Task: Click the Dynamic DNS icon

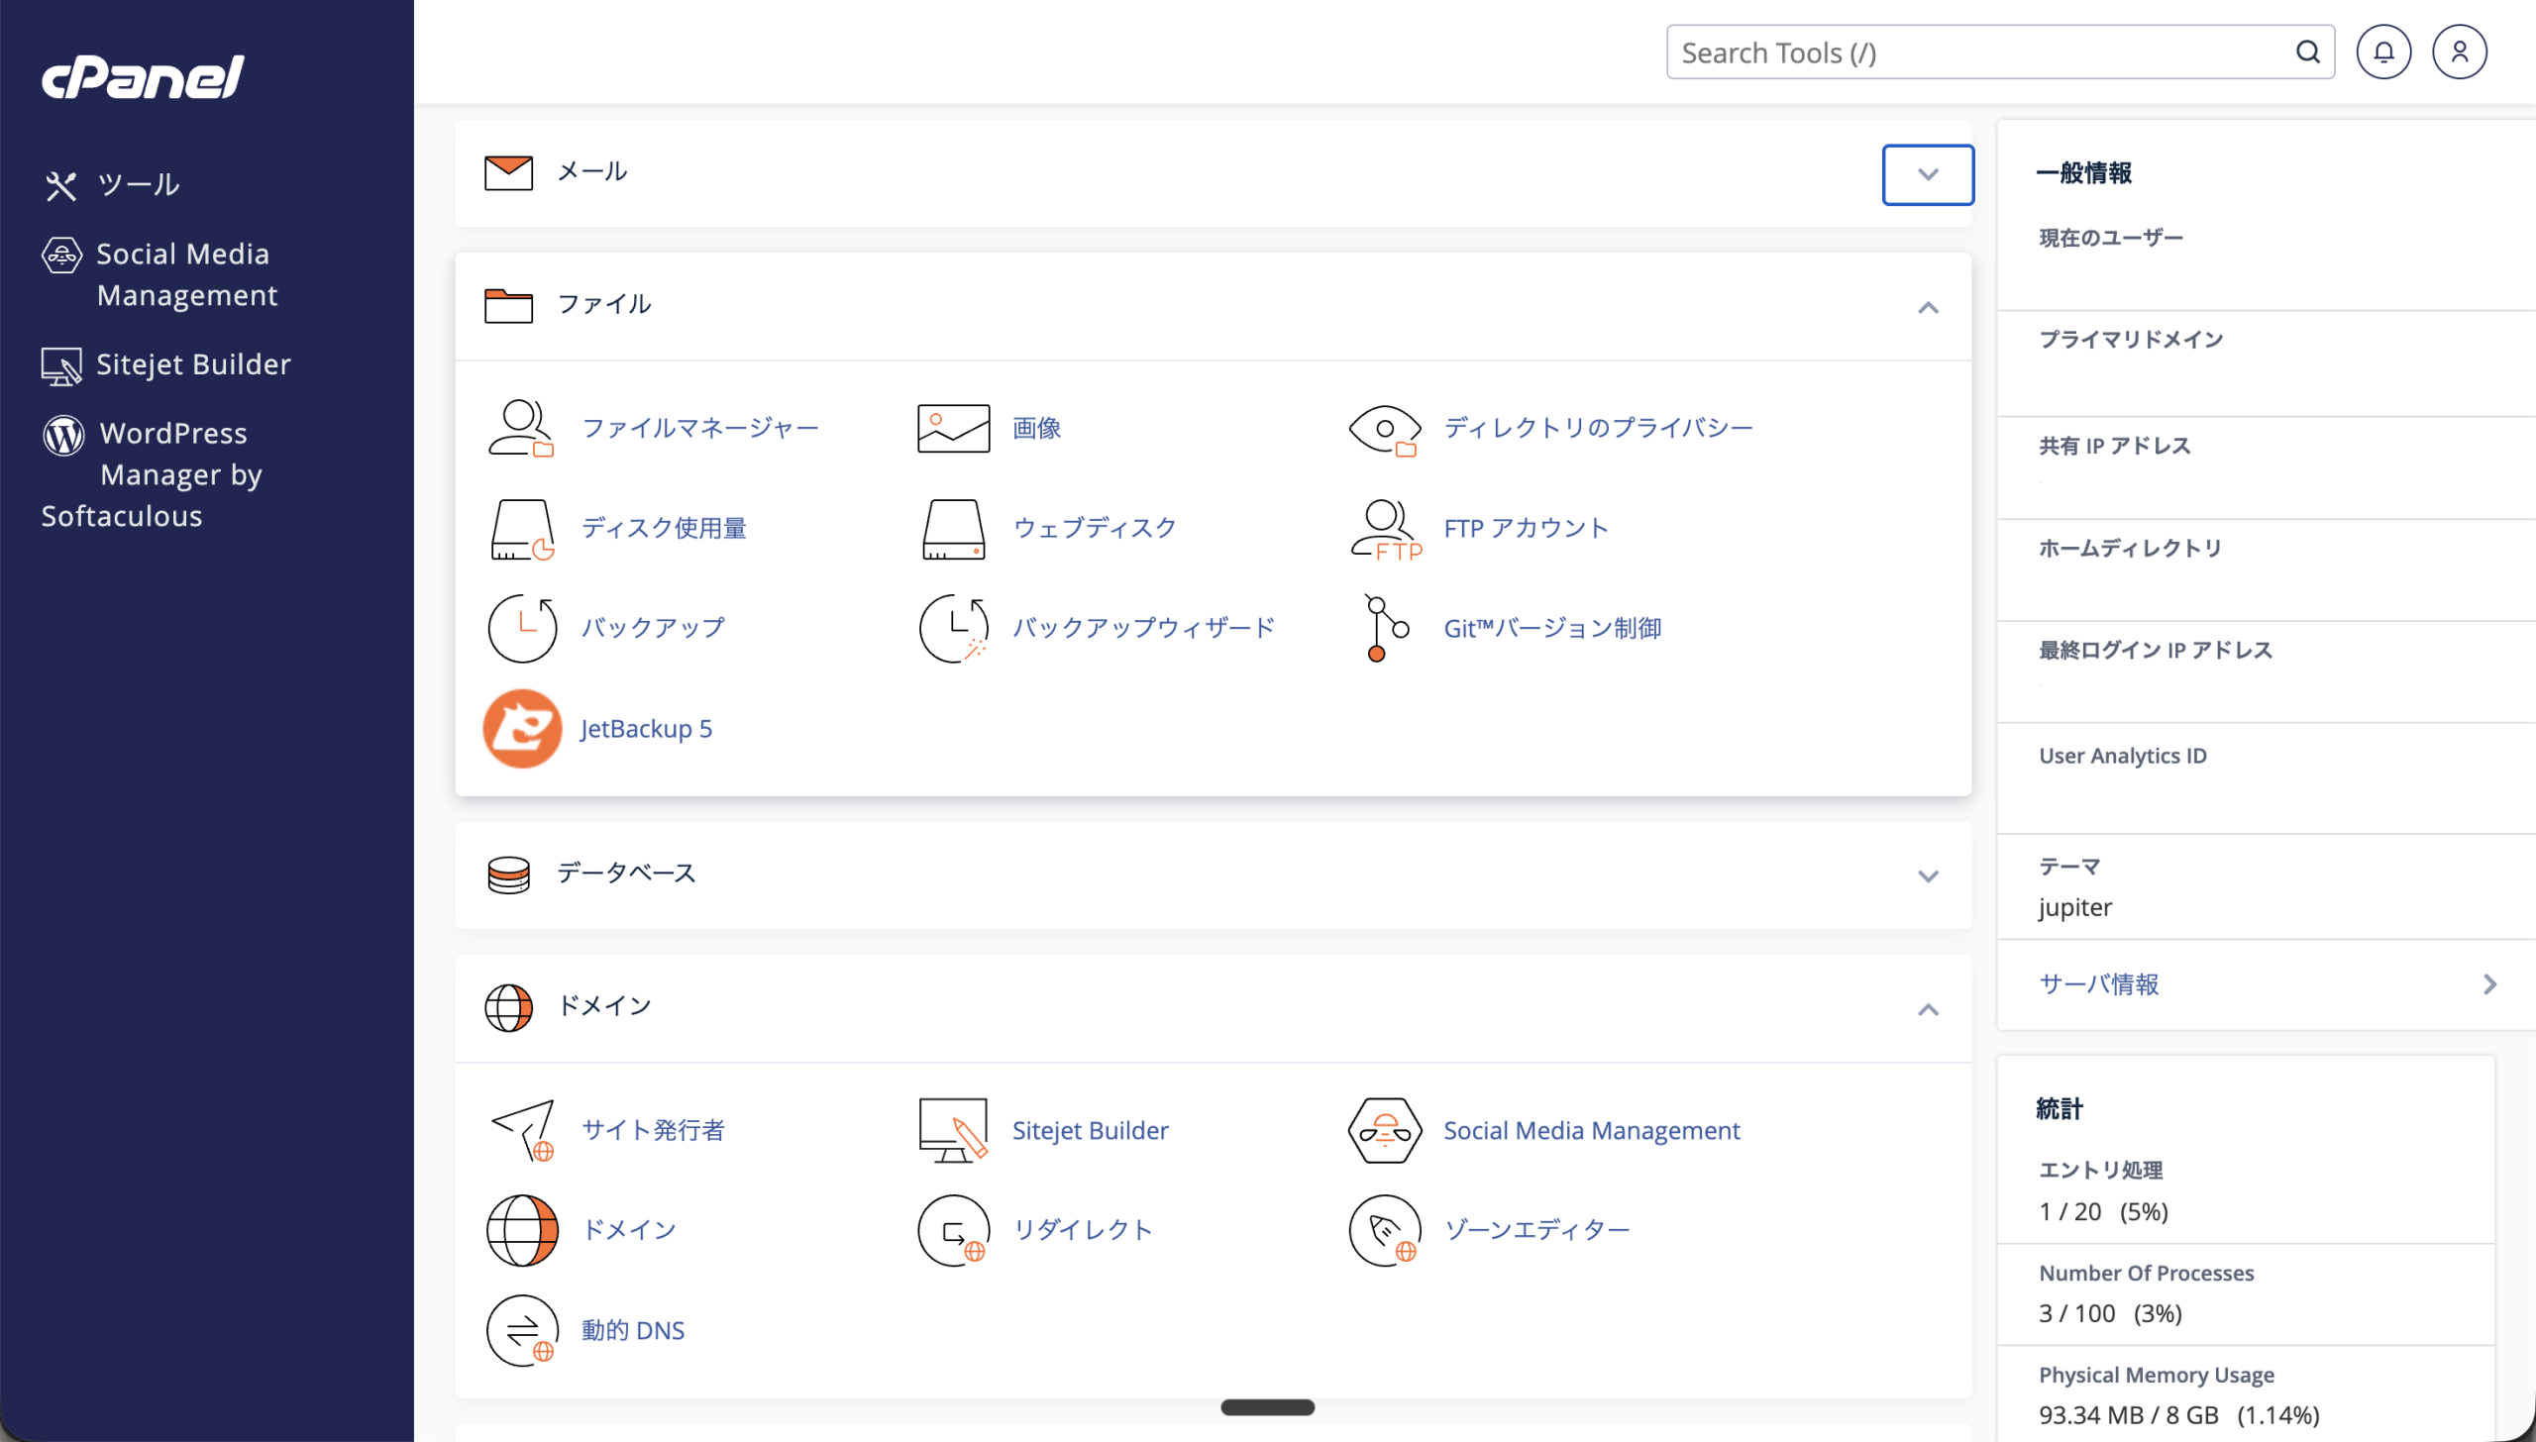Action: 522,1330
